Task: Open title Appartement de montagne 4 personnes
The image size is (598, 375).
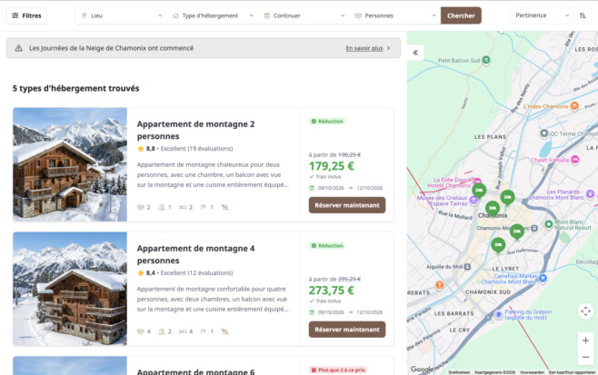Action: (195, 254)
